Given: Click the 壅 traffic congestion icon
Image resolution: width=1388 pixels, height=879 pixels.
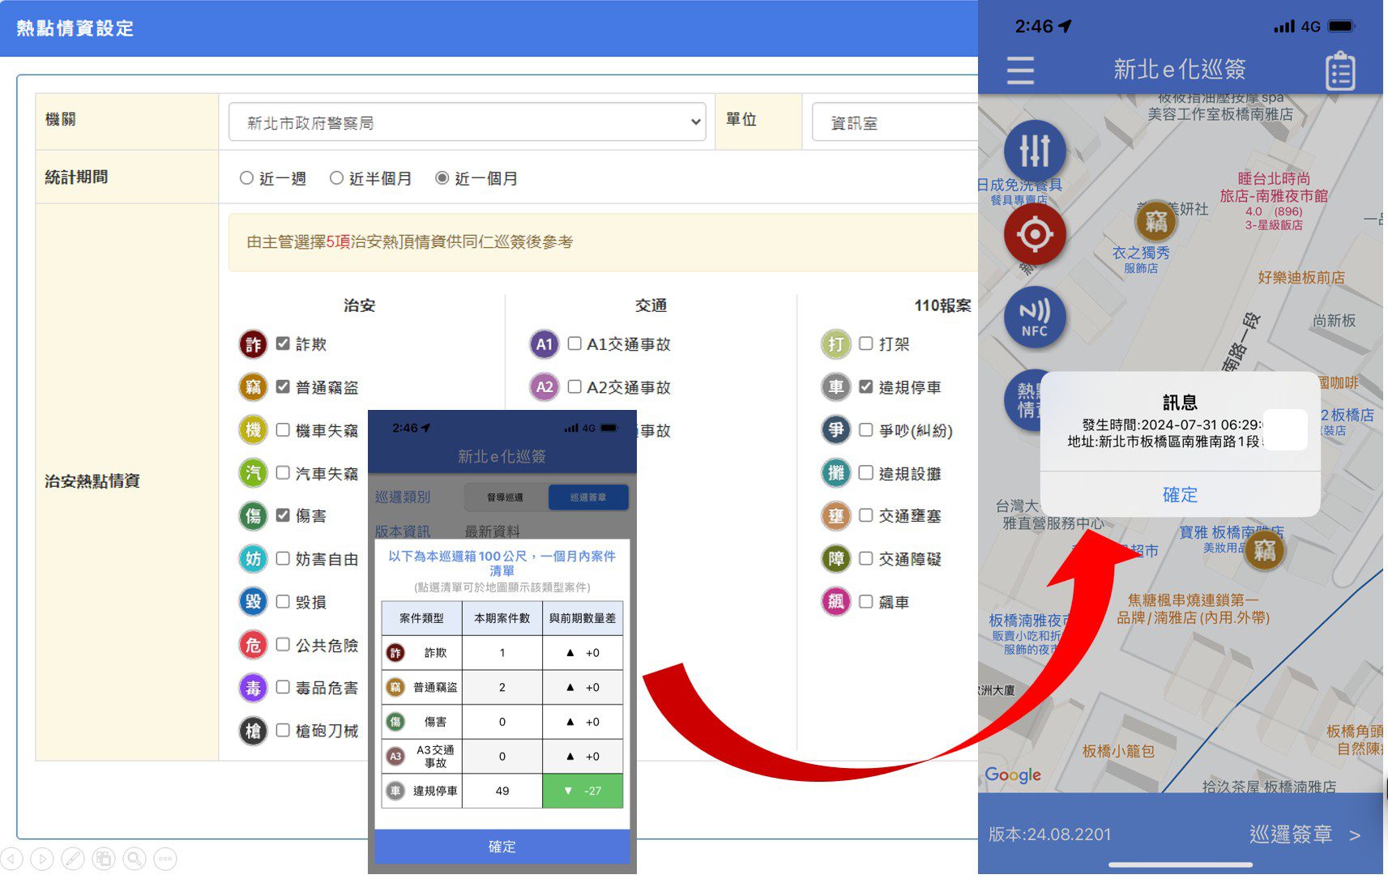Looking at the screenshot, I should point(836,516).
